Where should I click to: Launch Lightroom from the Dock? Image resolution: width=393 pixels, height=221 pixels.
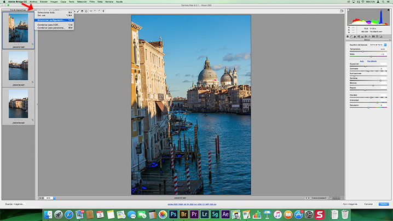tap(205, 214)
